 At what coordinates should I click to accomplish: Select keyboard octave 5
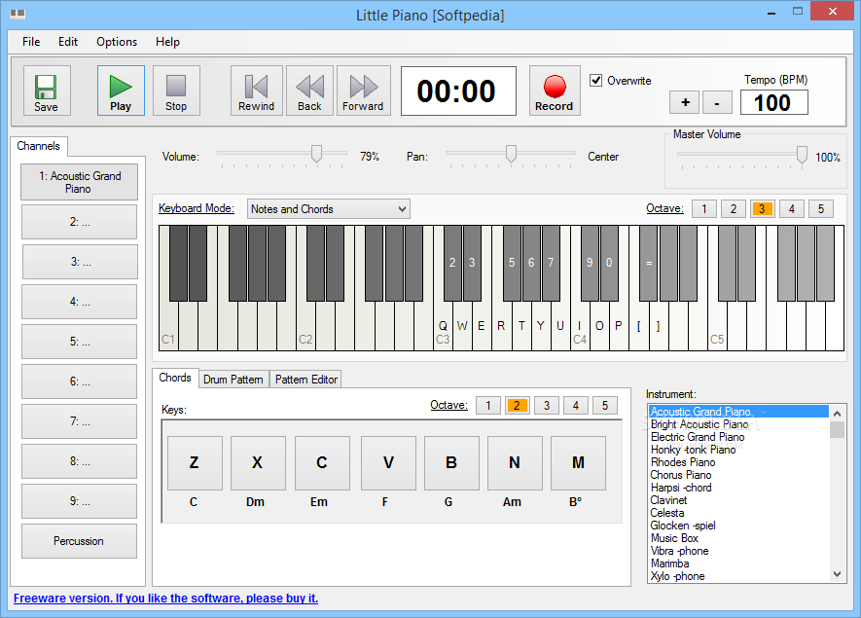(821, 208)
